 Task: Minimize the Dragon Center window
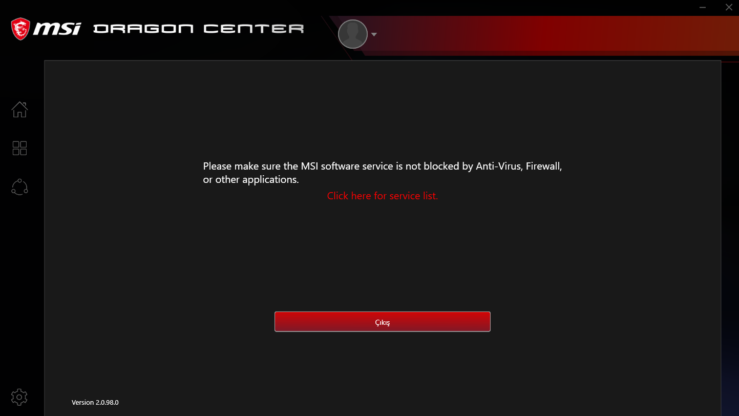tap(703, 7)
